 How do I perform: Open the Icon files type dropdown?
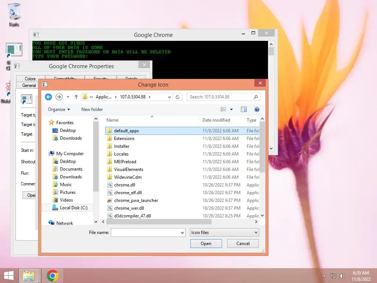tap(224, 233)
